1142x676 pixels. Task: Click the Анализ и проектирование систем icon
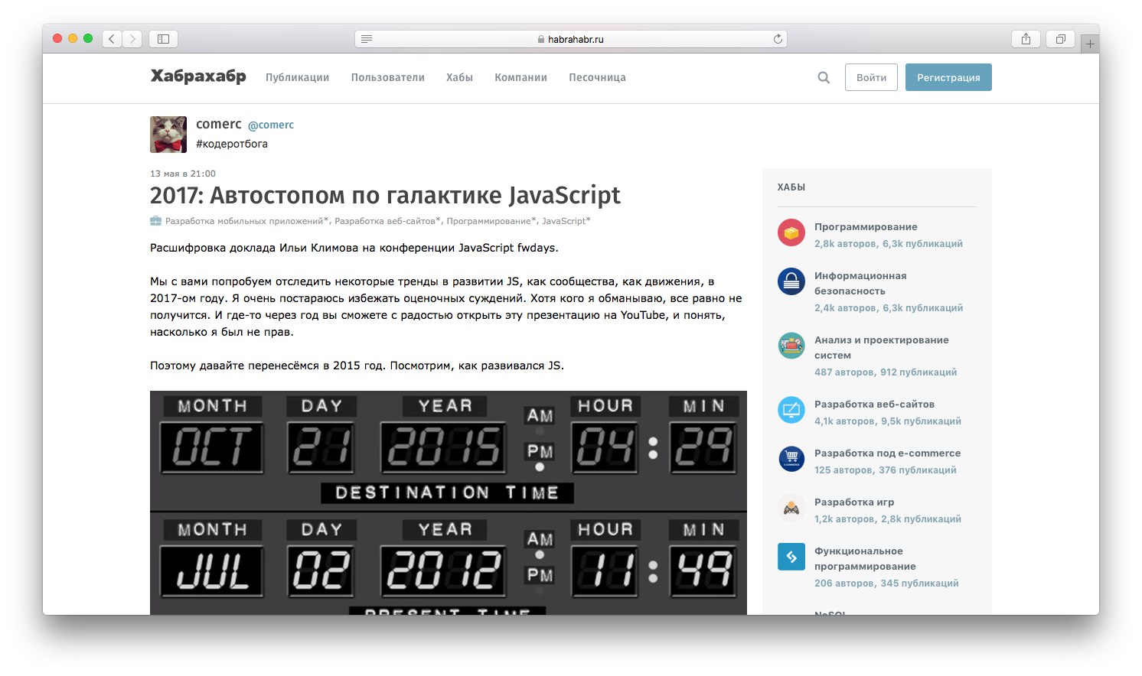pos(791,346)
